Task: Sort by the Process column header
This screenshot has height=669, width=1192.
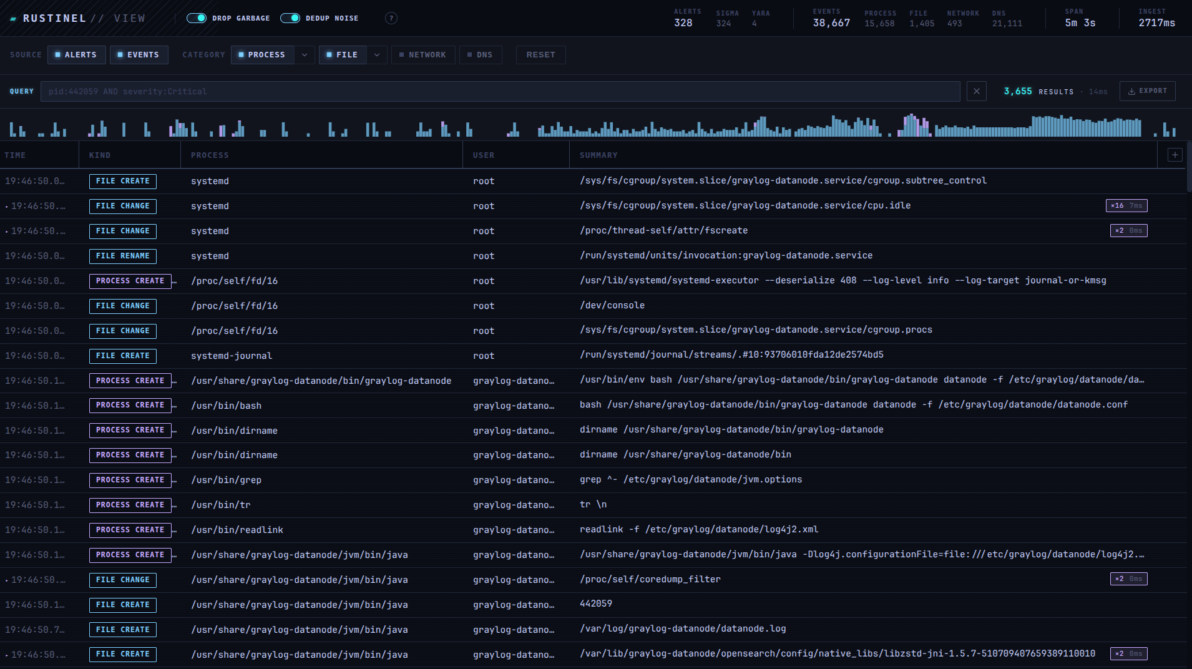Action: [210, 155]
